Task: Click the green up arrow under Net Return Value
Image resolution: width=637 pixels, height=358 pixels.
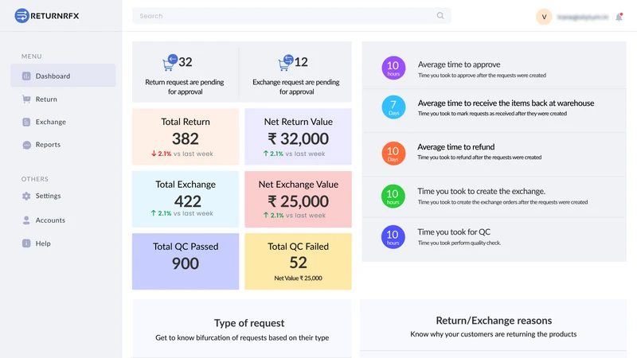Action: click(x=266, y=154)
